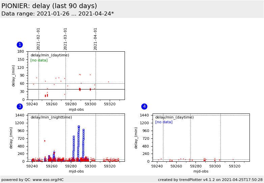This screenshot has height=183, width=264.
Task: Click the blue circle badge numbered 4
Action: 144,106
